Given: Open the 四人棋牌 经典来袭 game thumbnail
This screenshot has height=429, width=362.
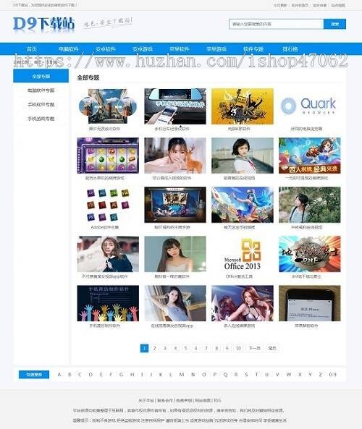Looking at the screenshot, I should click(x=309, y=156).
